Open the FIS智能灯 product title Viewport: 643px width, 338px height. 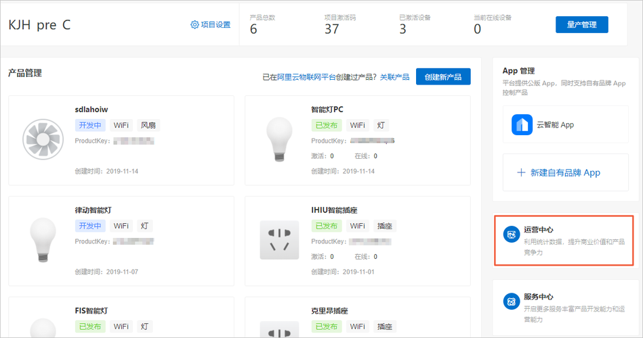click(91, 310)
